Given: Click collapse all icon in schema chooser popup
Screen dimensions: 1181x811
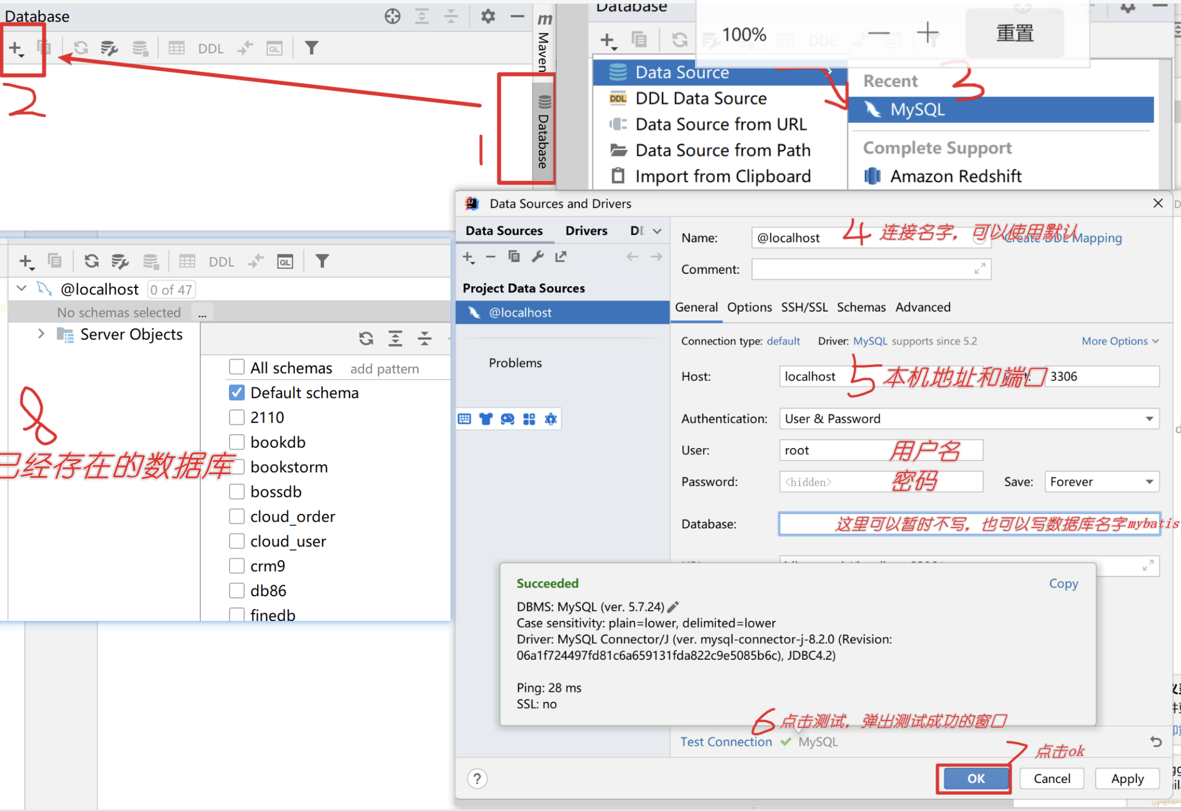Looking at the screenshot, I should [425, 339].
